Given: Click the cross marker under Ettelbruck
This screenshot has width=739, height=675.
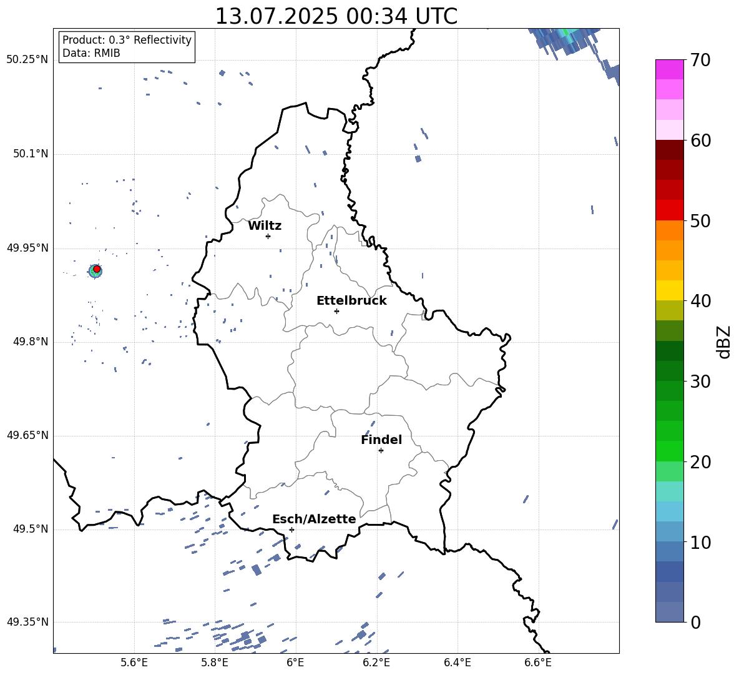Looking at the screenshot, I should click(x=336, y=311).
